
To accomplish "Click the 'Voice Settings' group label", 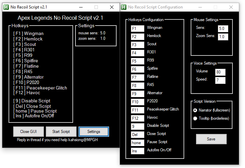I will [x=205, y=63].
